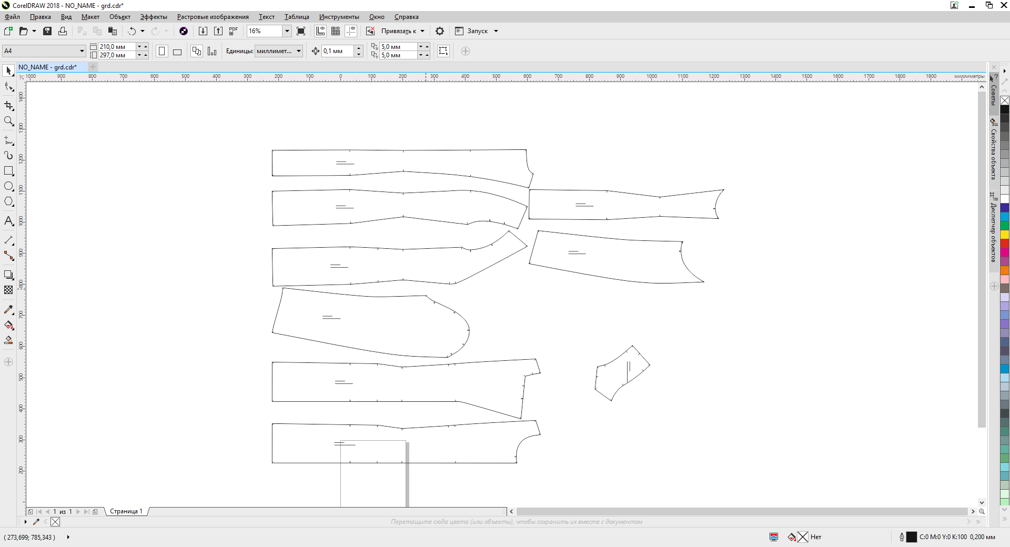Open the Options gear settings
1010x547 pixels.
point(440,31)
